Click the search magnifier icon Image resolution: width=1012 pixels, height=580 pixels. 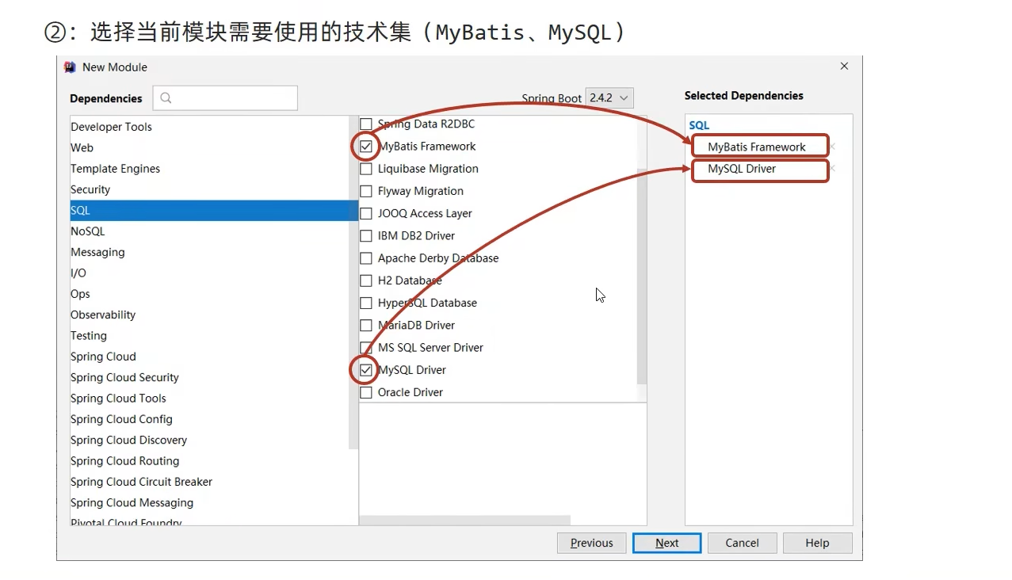tap(166, 98)
